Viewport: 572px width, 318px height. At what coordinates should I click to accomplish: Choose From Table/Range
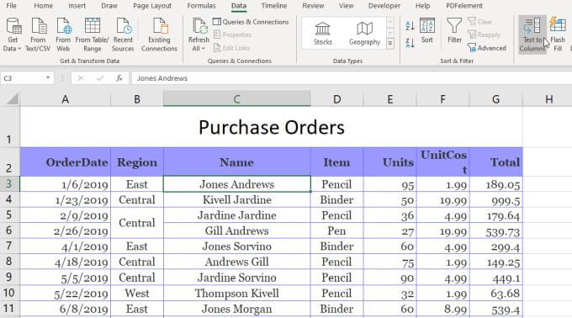(92, 35)
